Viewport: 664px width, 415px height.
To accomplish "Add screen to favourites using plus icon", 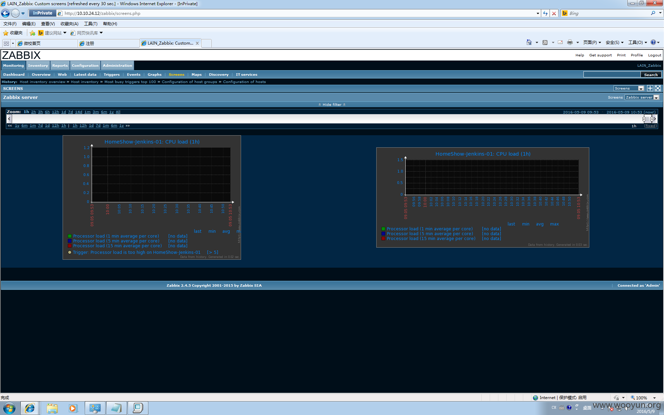I will pos(650,89).
